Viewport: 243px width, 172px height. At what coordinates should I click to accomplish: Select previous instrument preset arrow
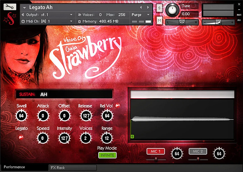pyautogui.click(x=141, y=7)
